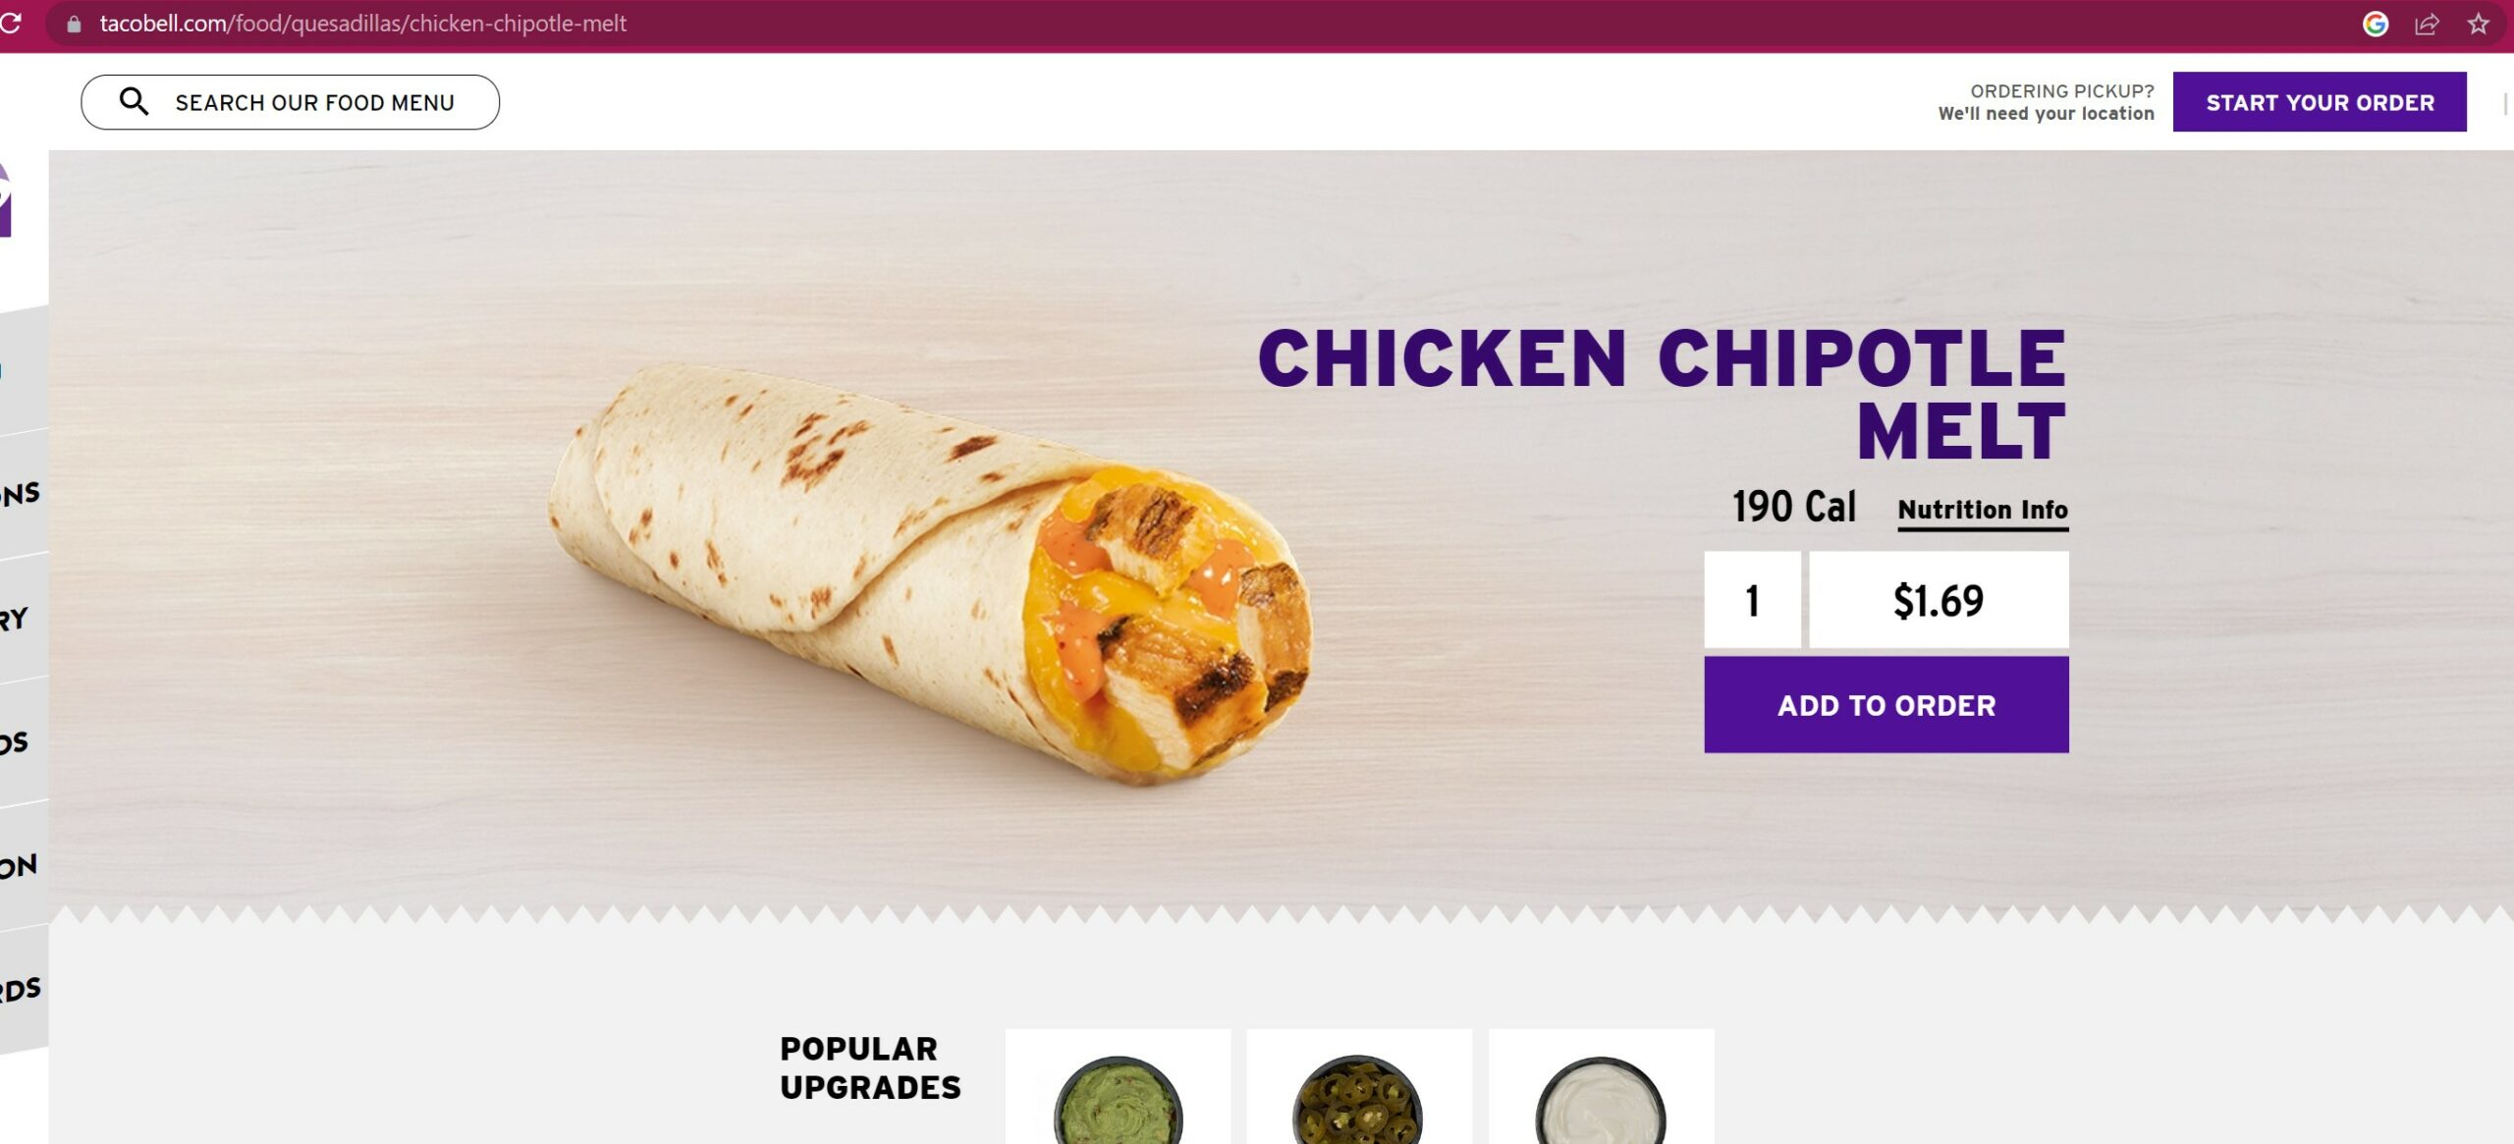This screenshot has width=2514, height=1144.
Task: Click the share page icon
Action: 2427,24
